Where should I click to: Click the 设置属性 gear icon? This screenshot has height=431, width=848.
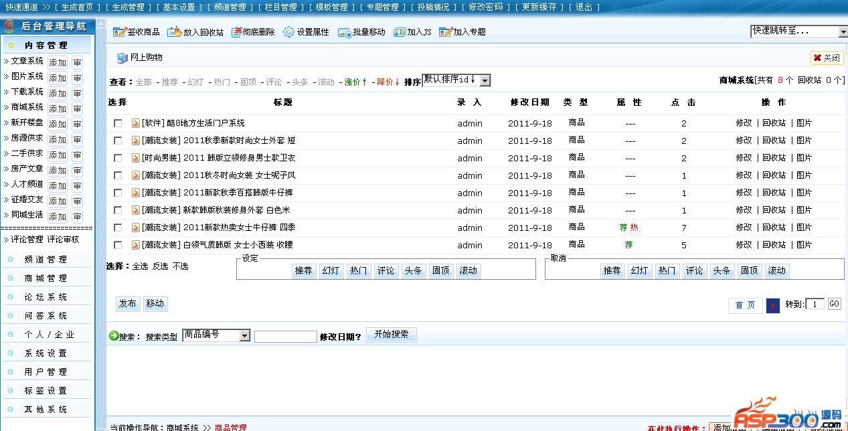[x=288, y=32]
